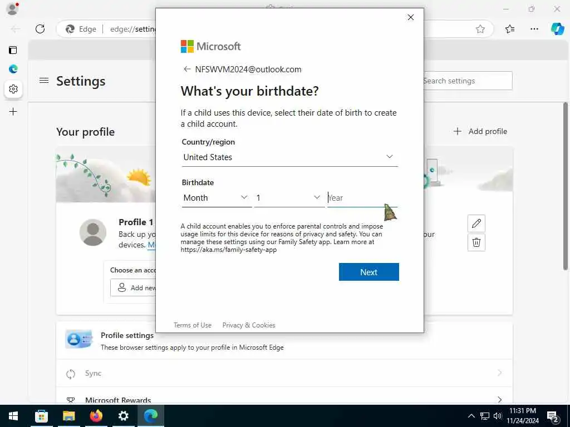Image resolution: width=570 pixels, height=427 pixels.
Task: Open a new tab with plus icon
Action: (13, 111)
